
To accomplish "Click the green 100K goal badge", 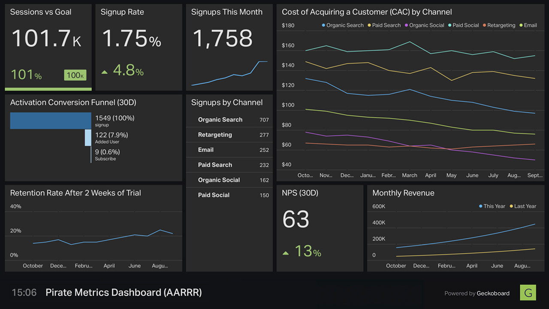I will click(x=75, y=75).
